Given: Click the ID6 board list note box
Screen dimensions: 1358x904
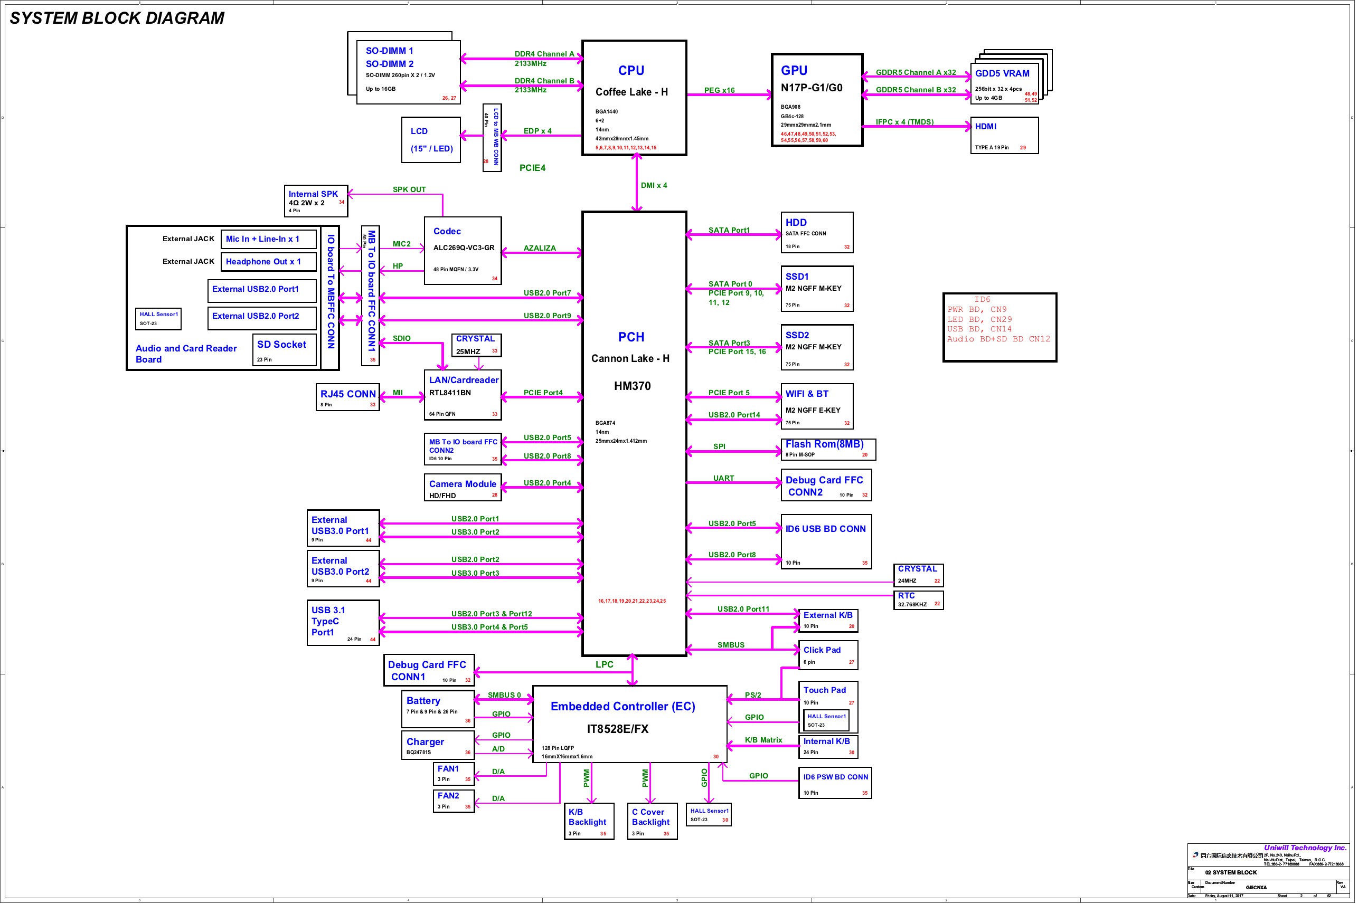Looking at the screenshot, I should [x=999, y=328].
